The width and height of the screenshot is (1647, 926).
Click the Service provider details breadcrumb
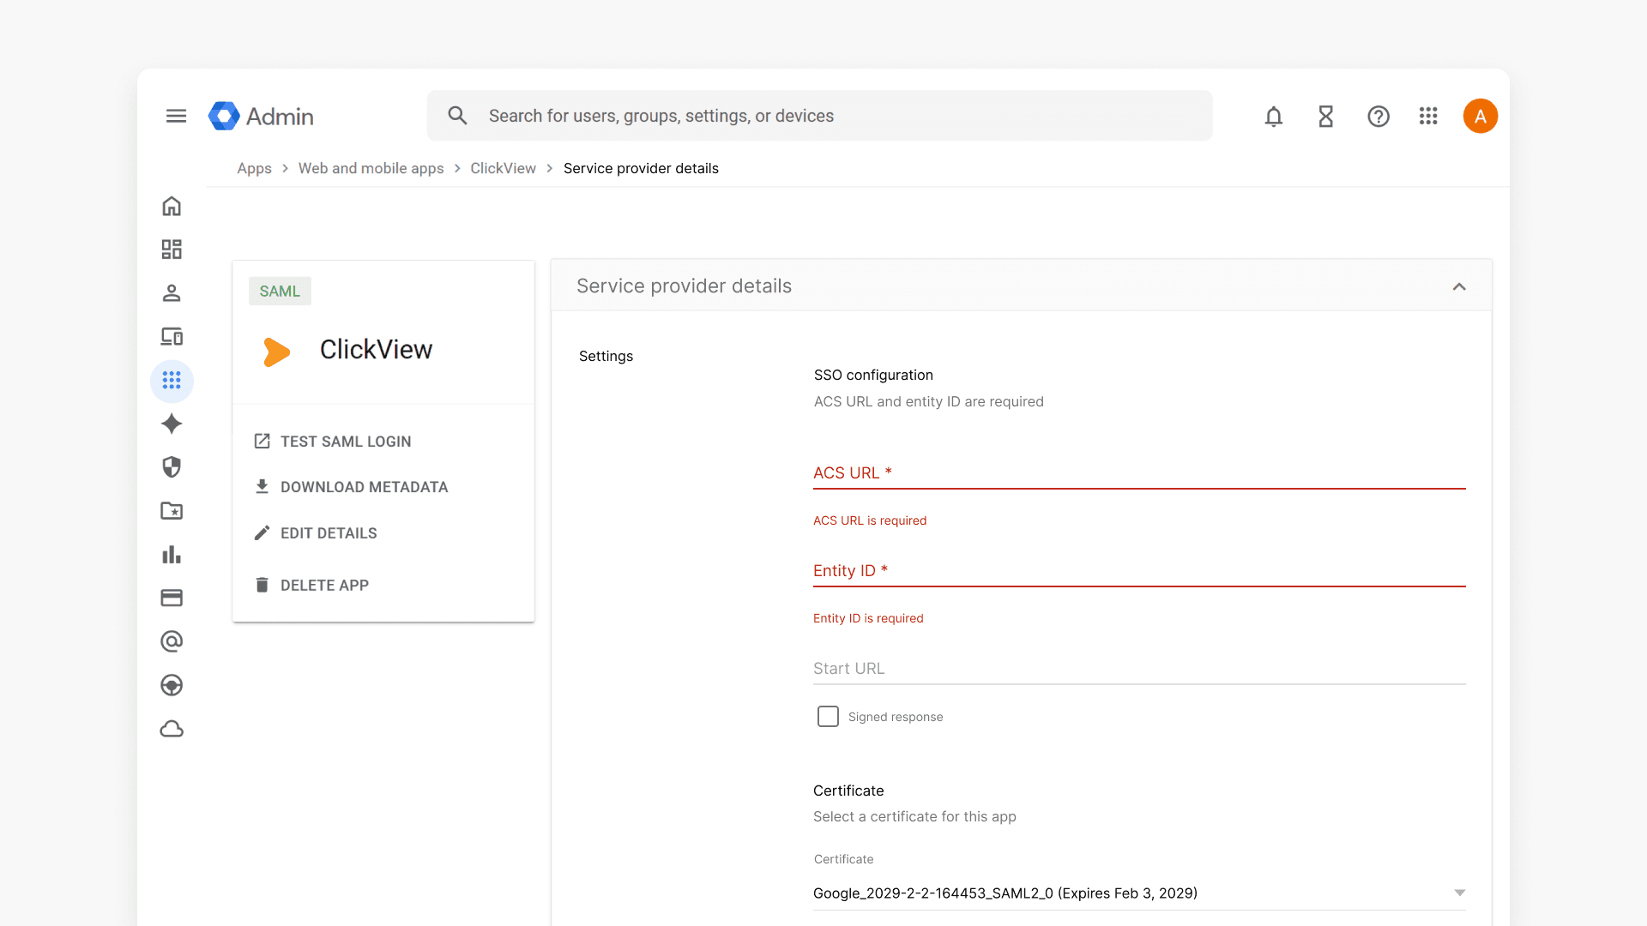[641, 168]
